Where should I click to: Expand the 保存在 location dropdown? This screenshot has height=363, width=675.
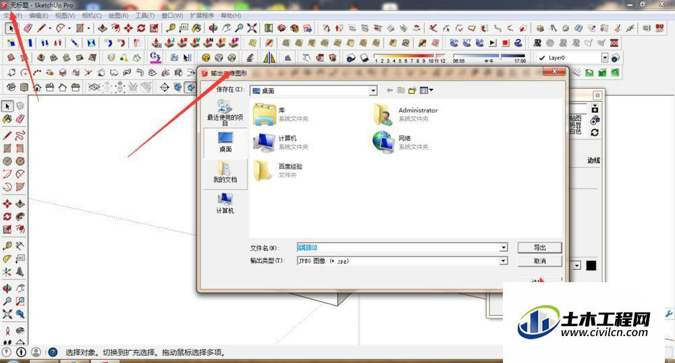tap(373, 91)
